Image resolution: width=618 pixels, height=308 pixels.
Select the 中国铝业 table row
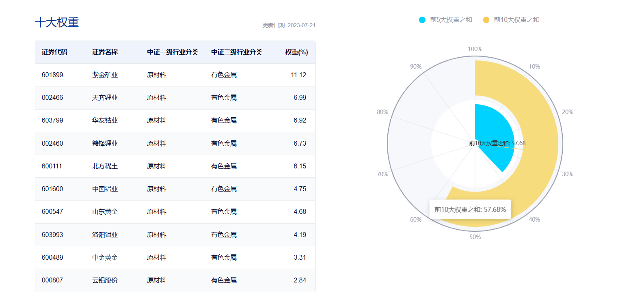175,189
